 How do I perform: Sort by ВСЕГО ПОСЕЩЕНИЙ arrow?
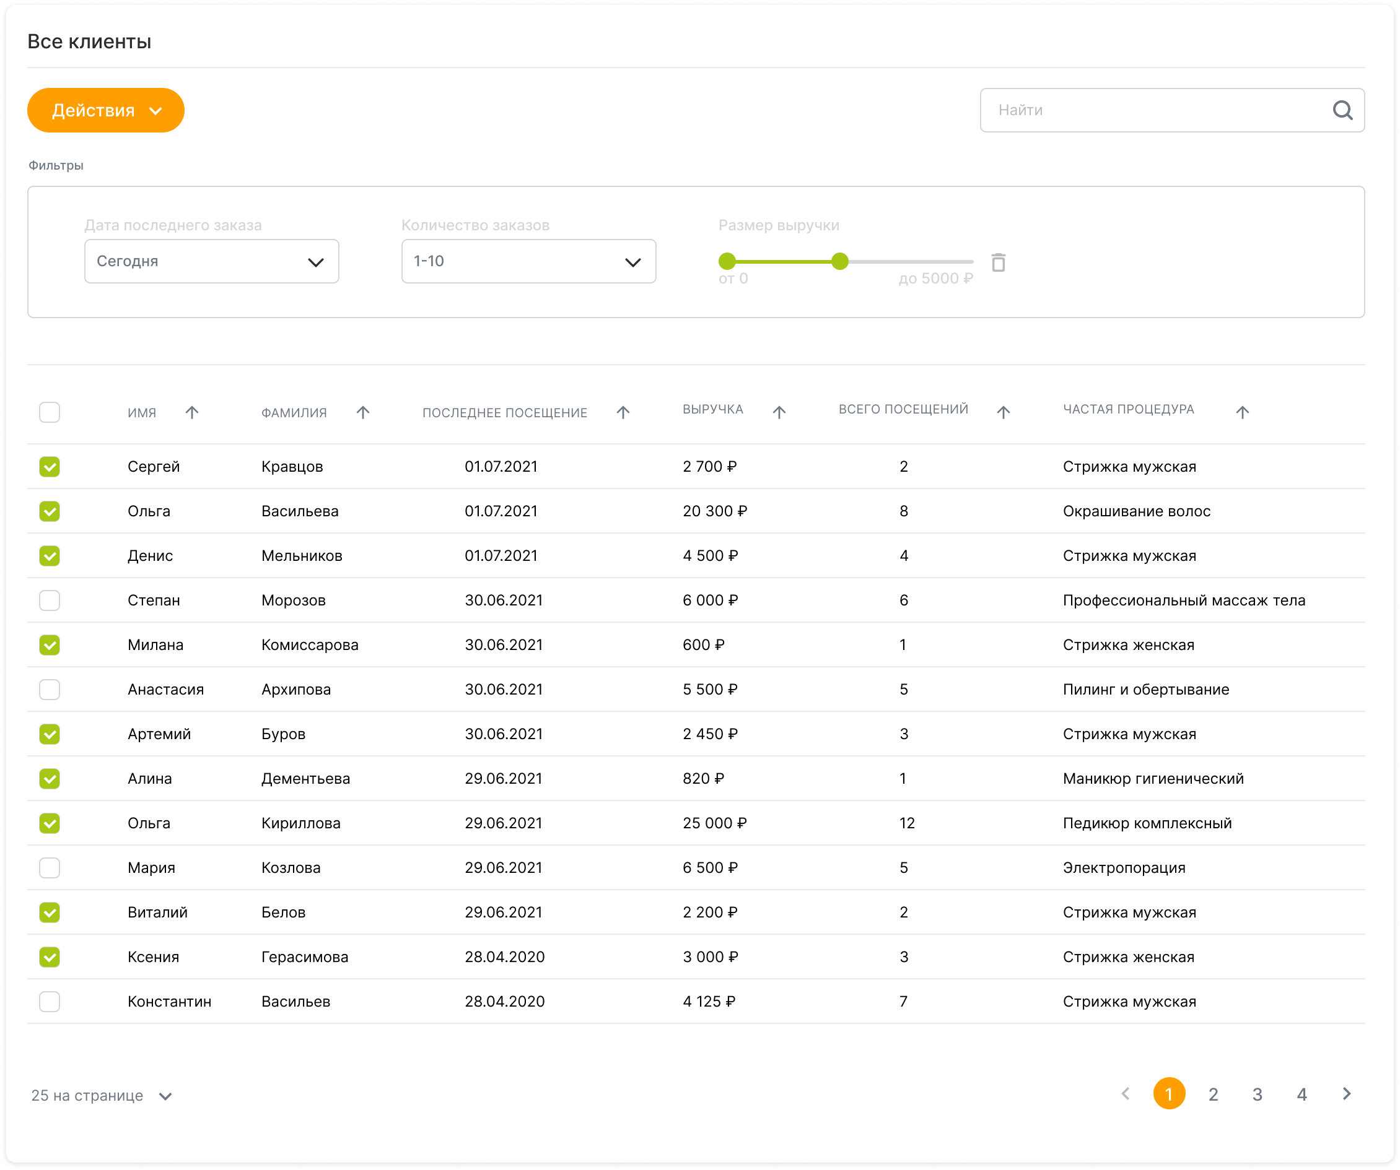(x=1003, y=412)
